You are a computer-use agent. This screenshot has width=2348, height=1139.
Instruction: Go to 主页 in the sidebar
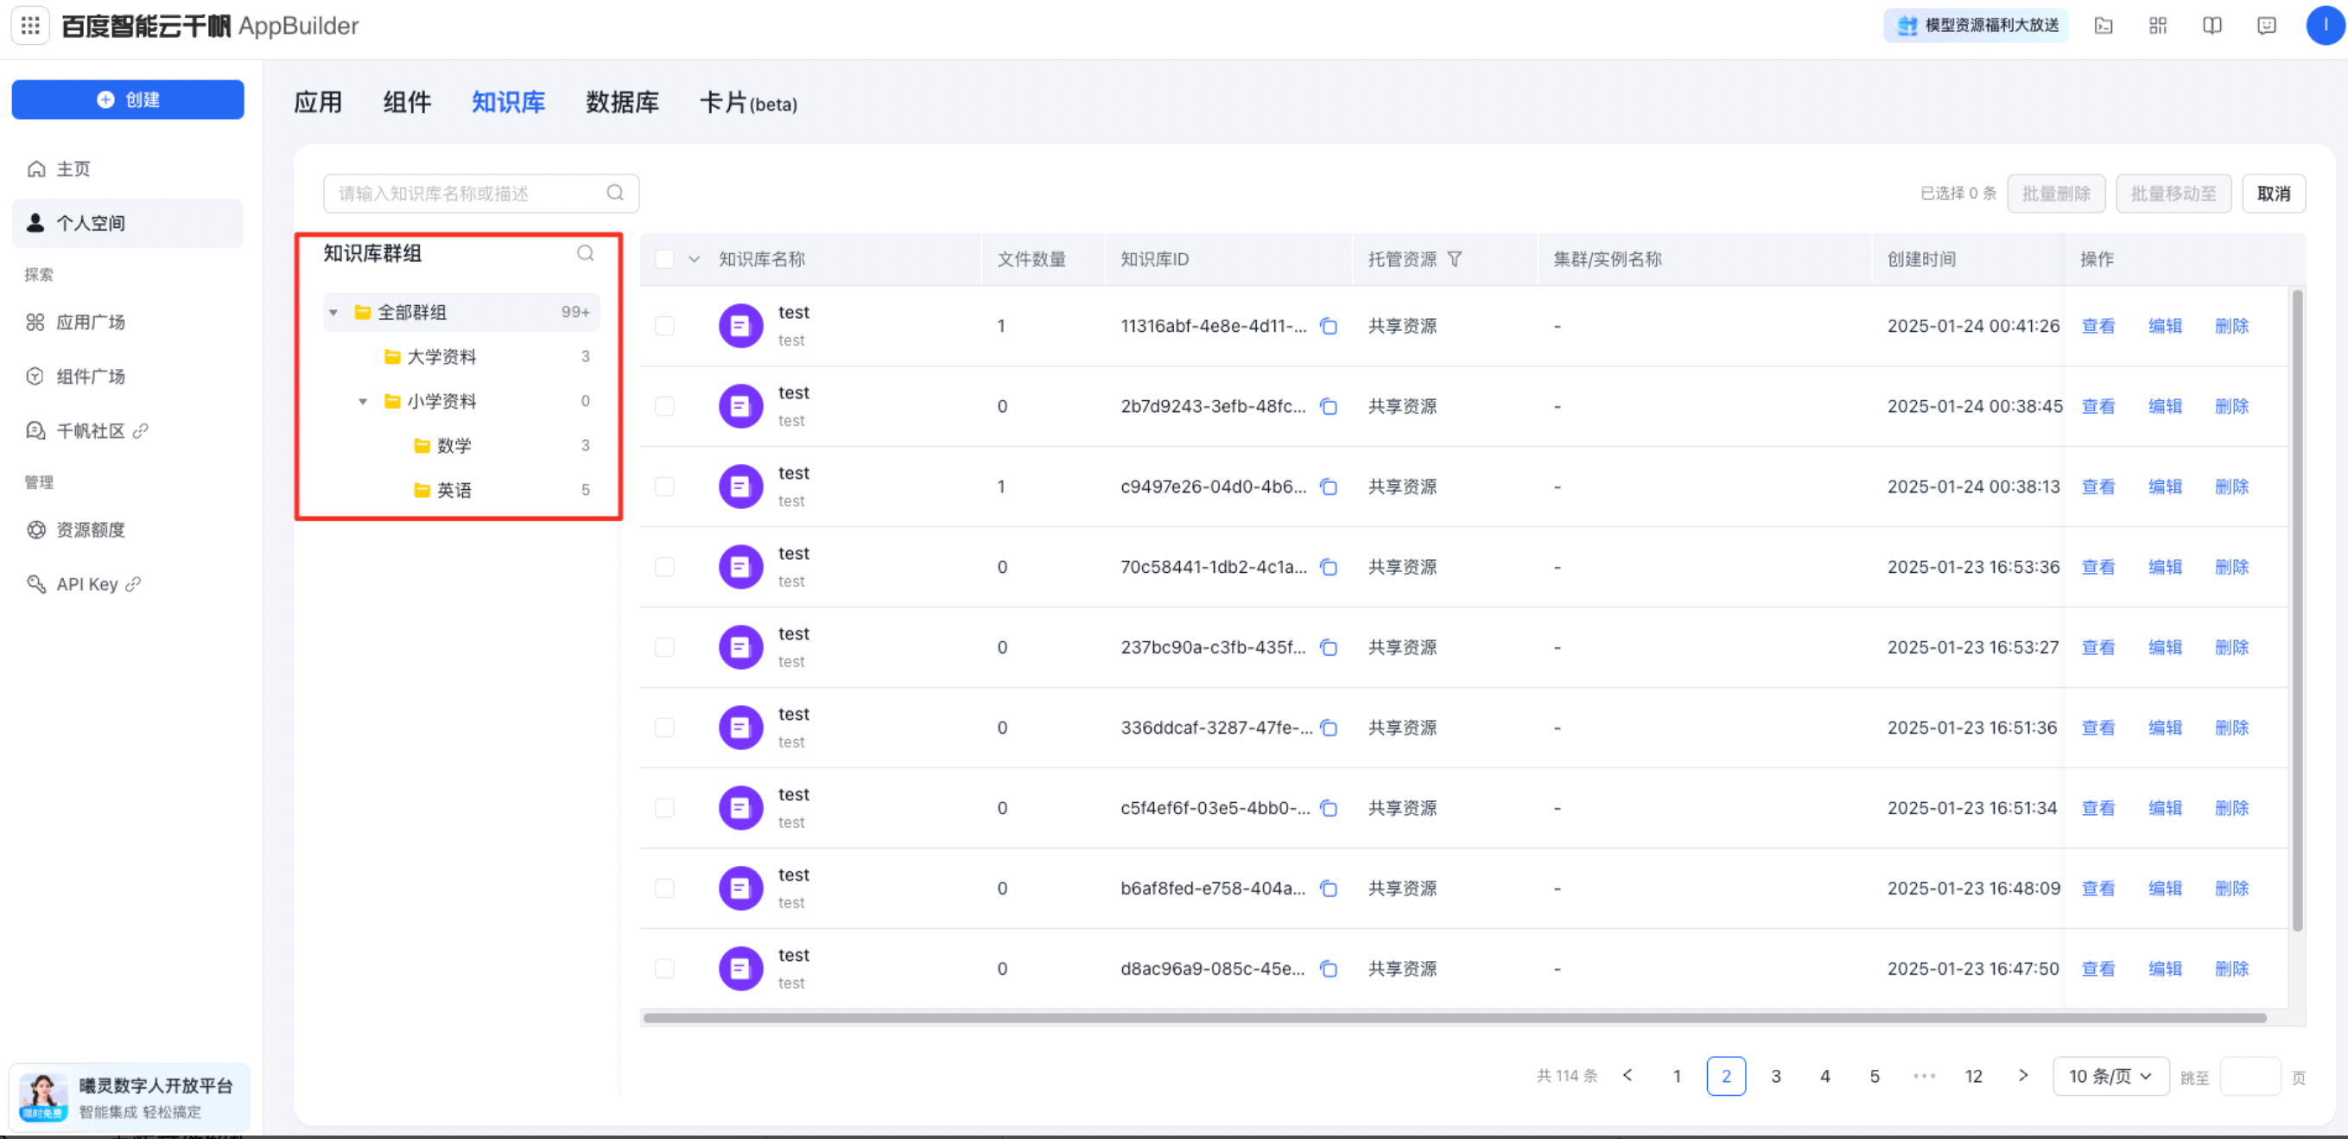(x=128, y=169)
